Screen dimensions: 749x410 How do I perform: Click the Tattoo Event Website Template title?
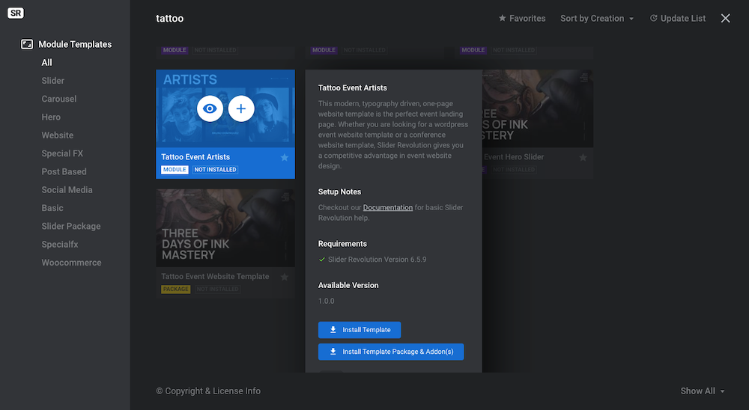coord(215,276)
